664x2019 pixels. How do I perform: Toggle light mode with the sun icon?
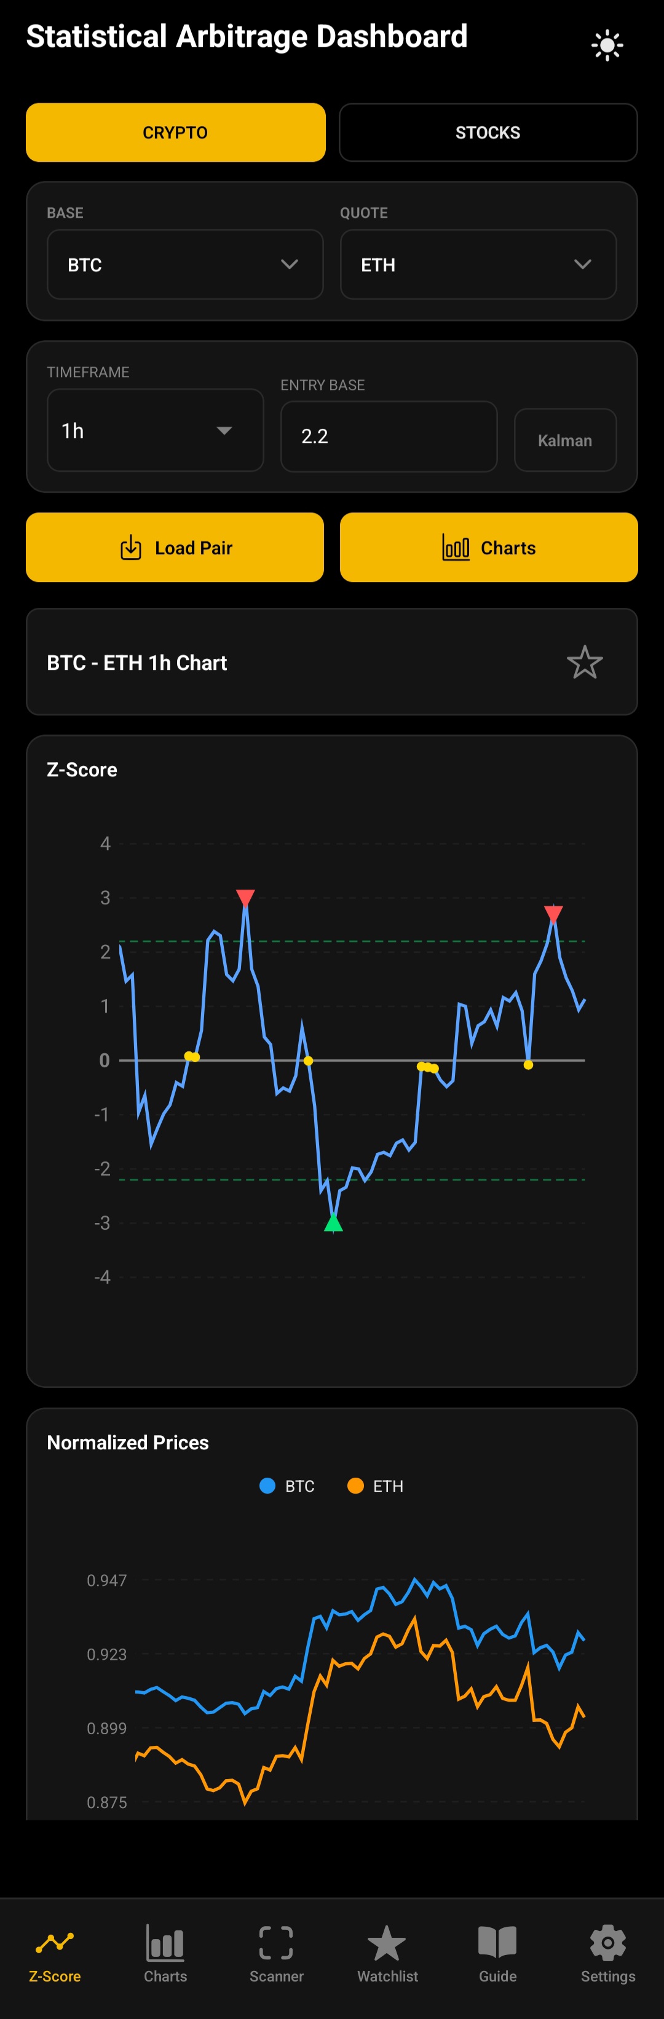[x=607, y=45]
